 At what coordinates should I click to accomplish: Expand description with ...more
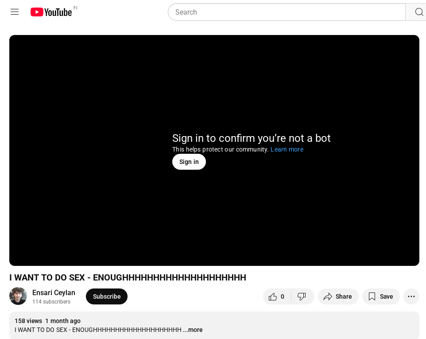tap(193, 330)
